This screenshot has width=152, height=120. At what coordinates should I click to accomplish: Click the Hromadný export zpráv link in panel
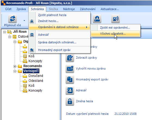pyautogui.click(x=92, y=79)
